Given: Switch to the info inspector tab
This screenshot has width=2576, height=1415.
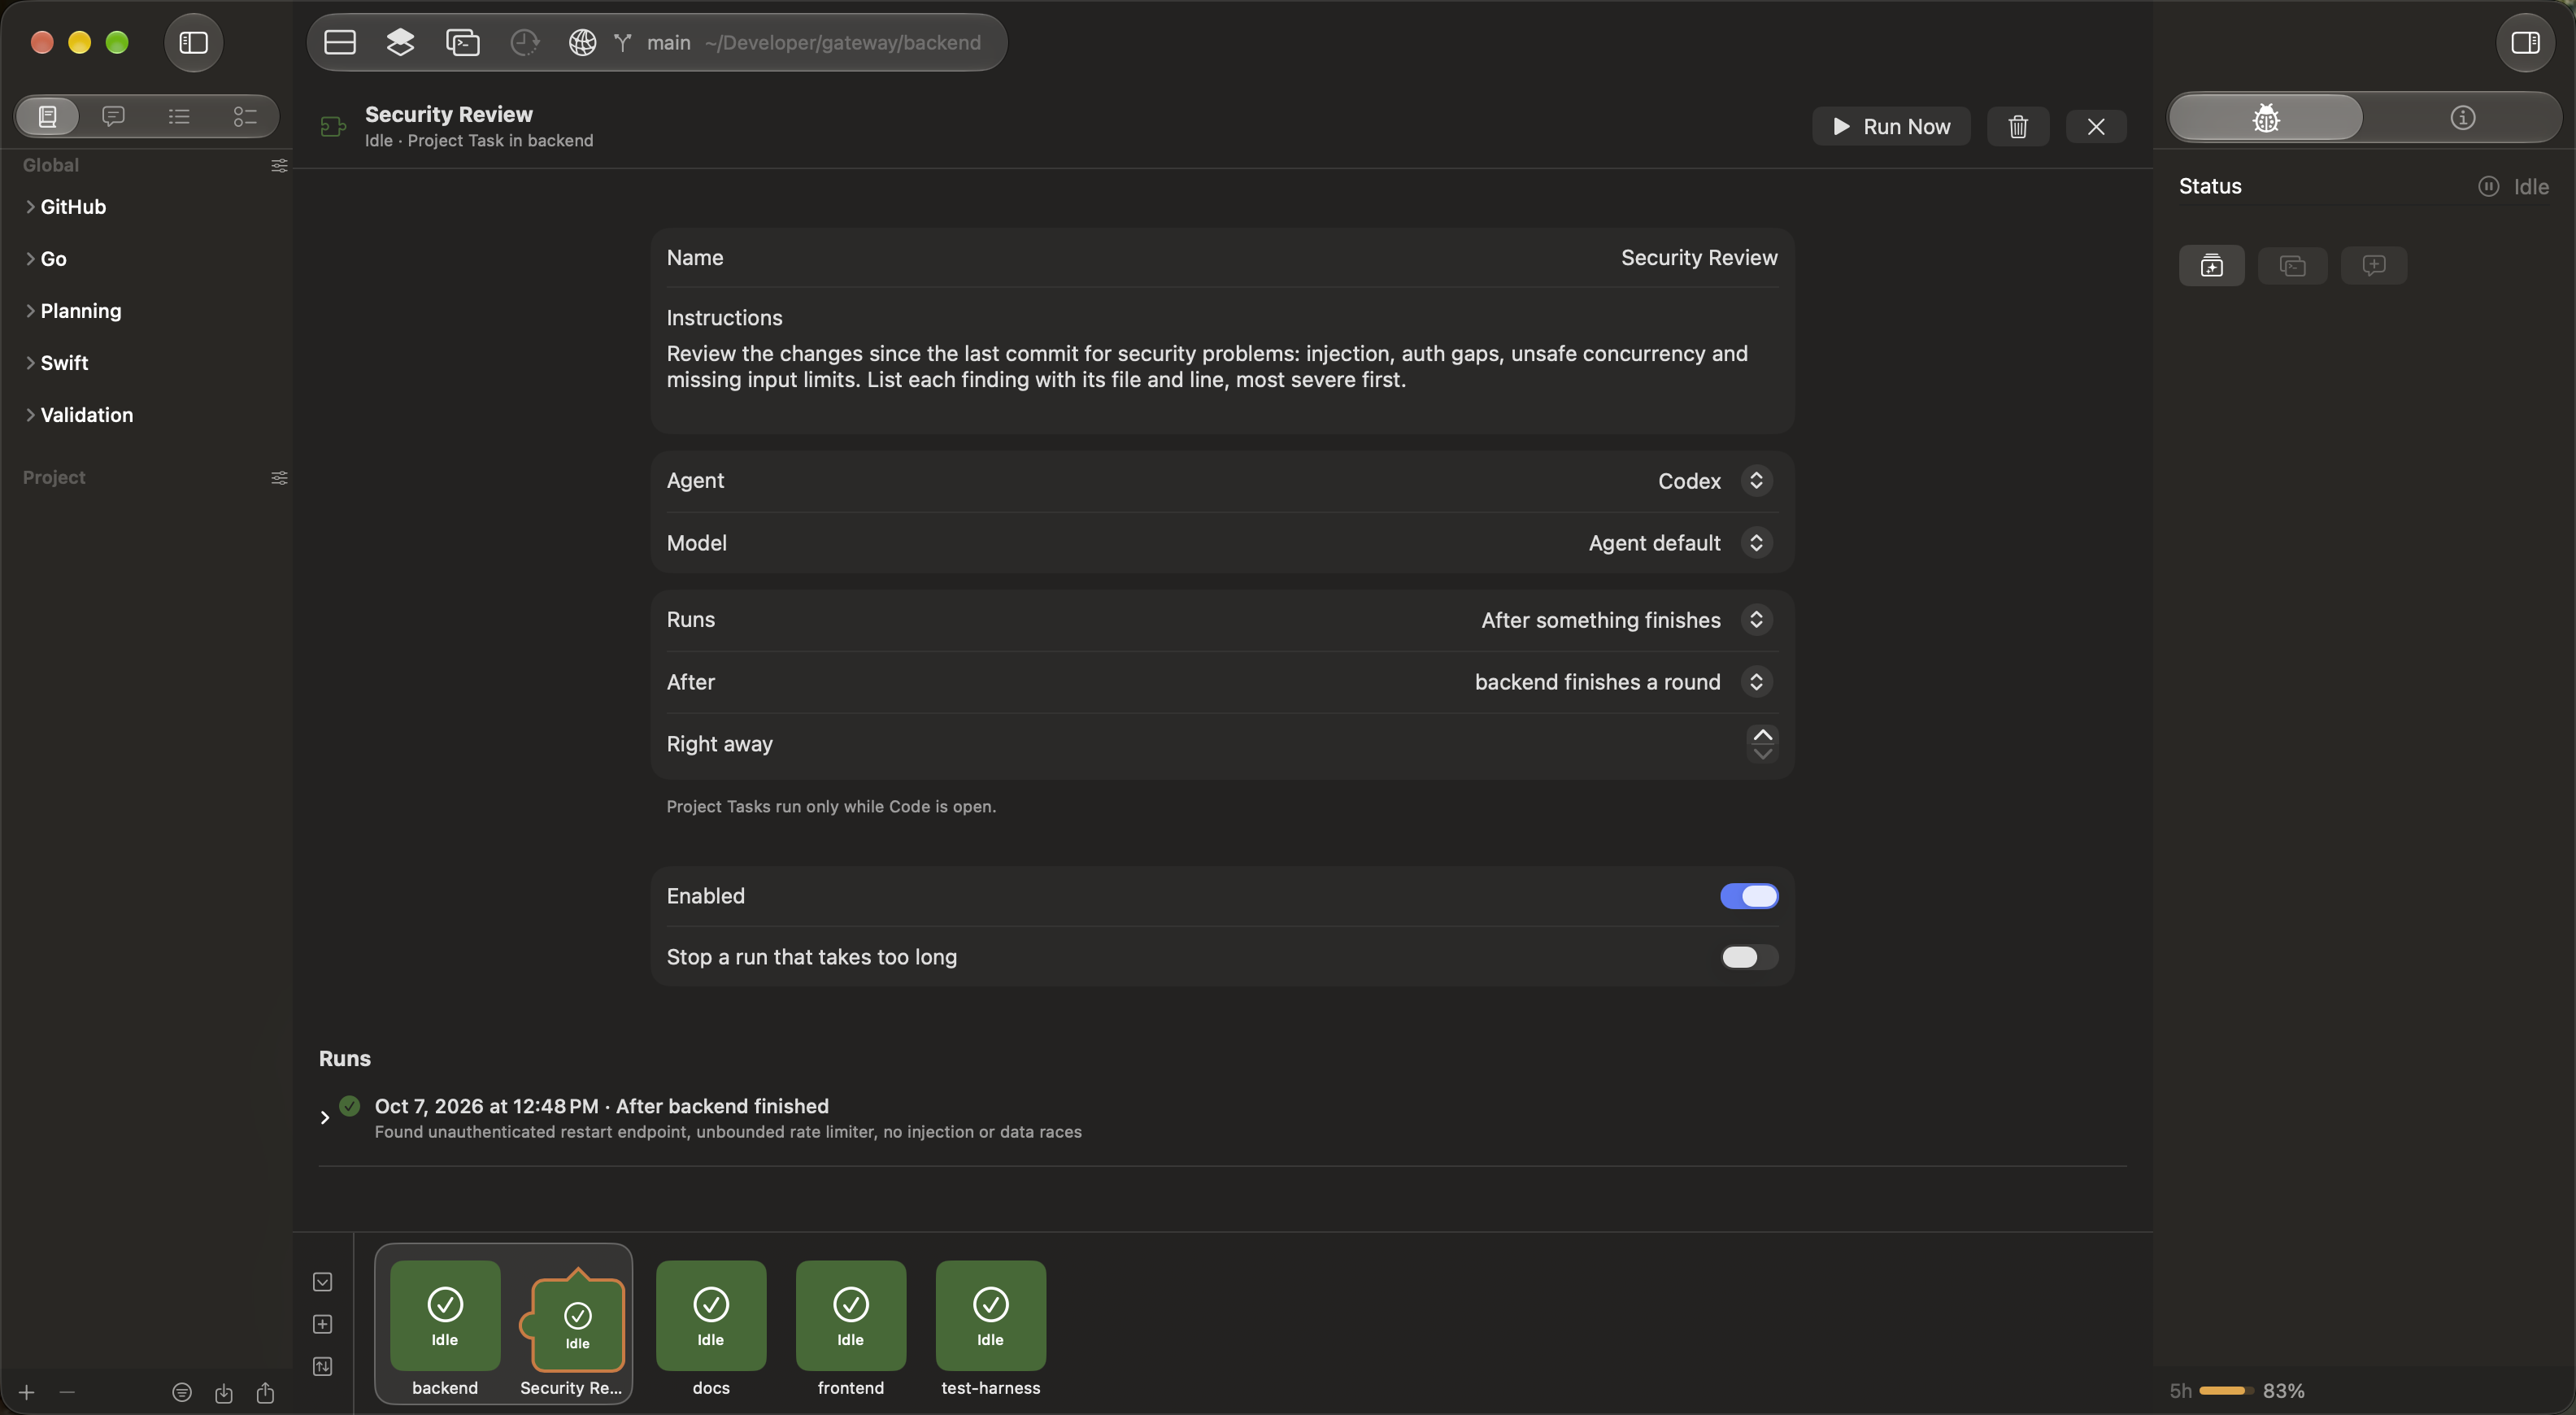Looking at the screenshot, I should point(2463,118).
